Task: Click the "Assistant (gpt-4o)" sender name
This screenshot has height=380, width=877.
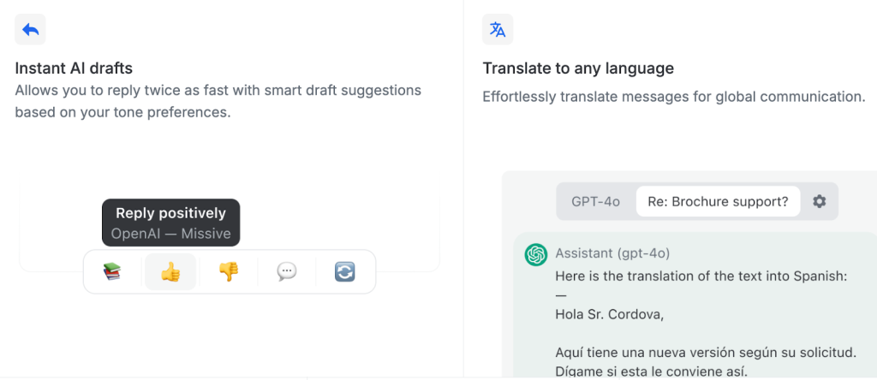Action: coord(612,253)
